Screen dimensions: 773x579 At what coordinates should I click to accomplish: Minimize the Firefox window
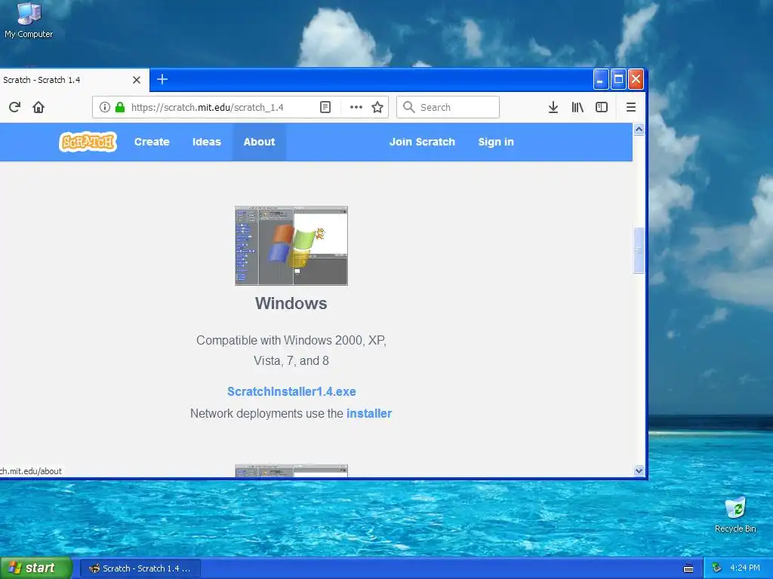click(600, 79)
